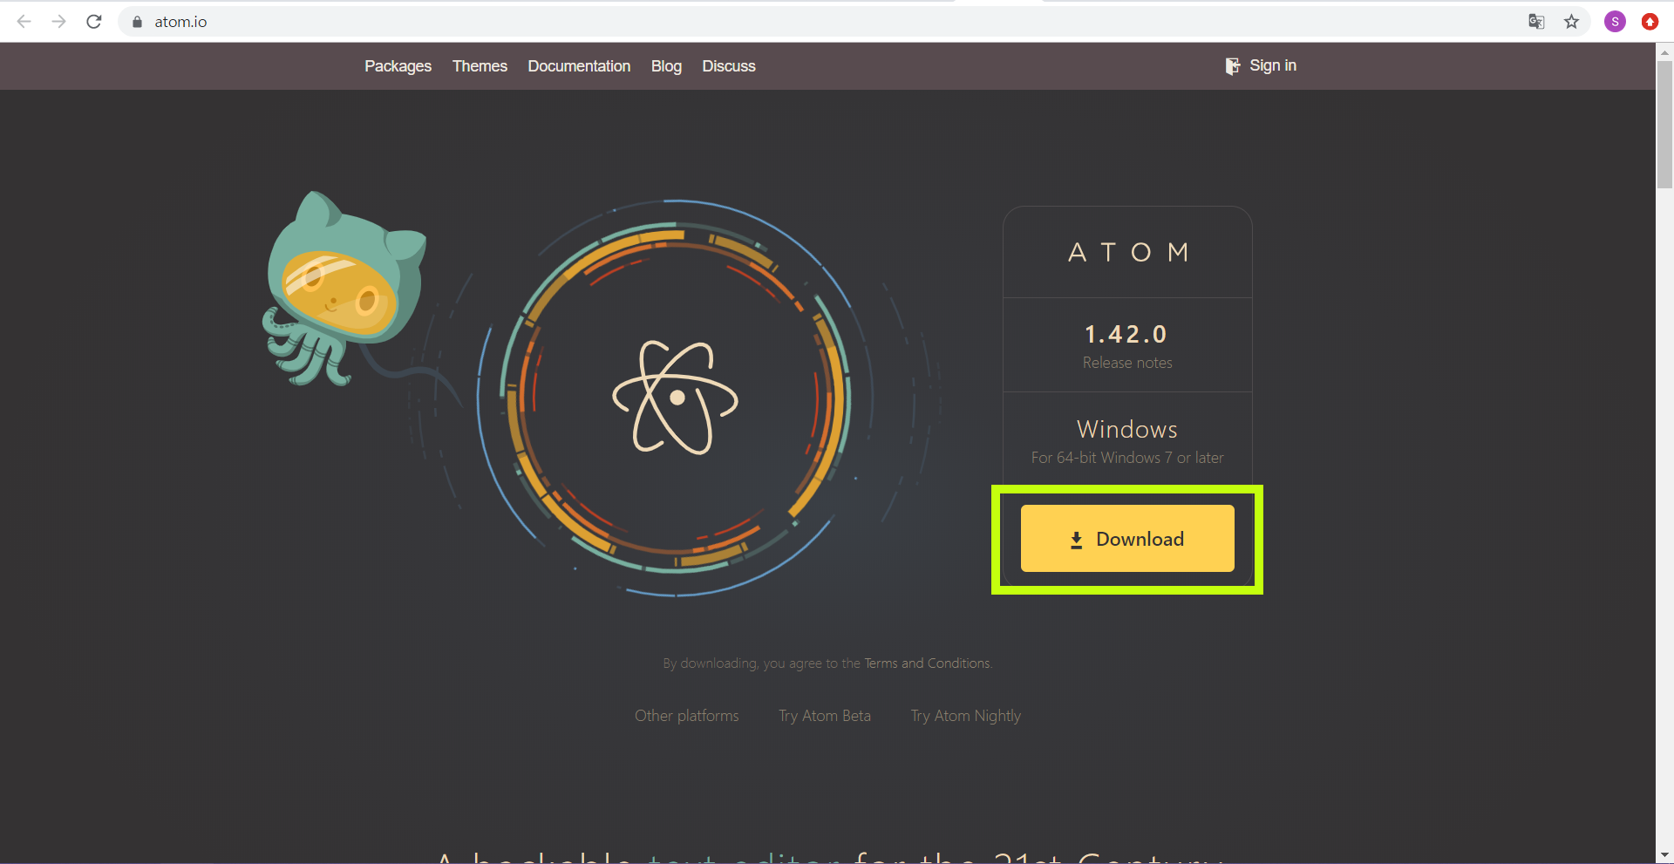Click 'For 64-bit Windows 7 or later'
Image resolution: width=1674 pixels, height=864 pixels.
(1127, 458)
